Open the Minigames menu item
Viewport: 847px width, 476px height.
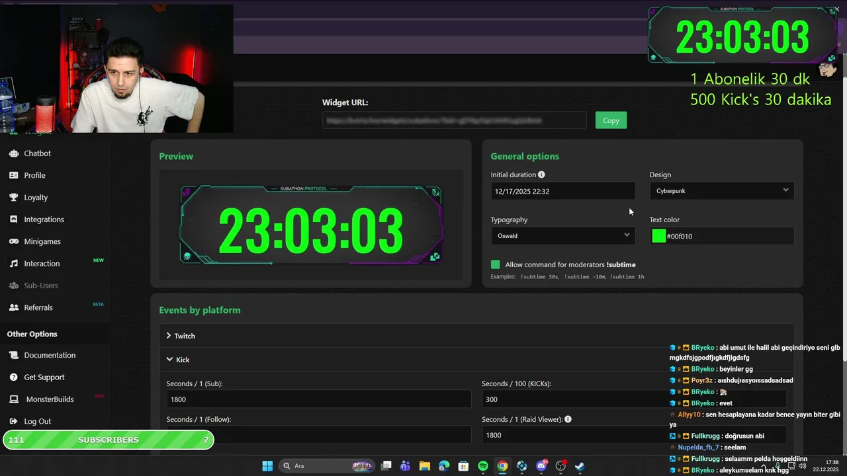tap(42, 241)
